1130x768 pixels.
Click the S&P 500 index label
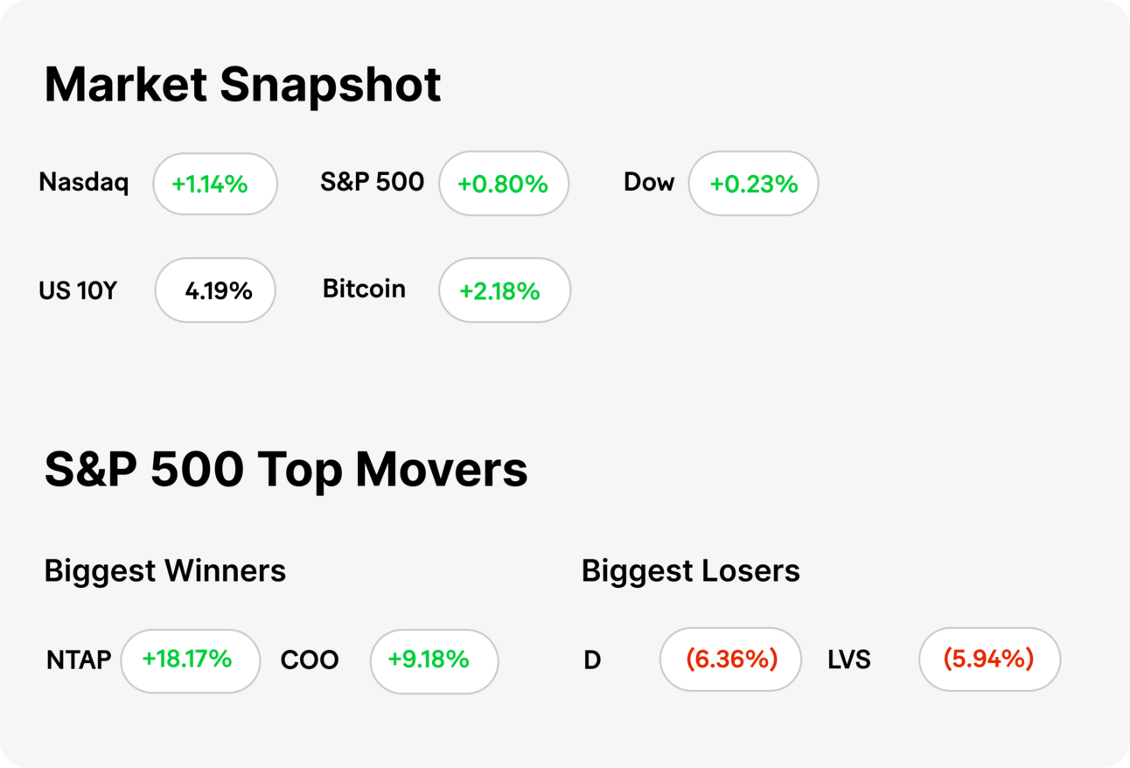click(373, 183)
